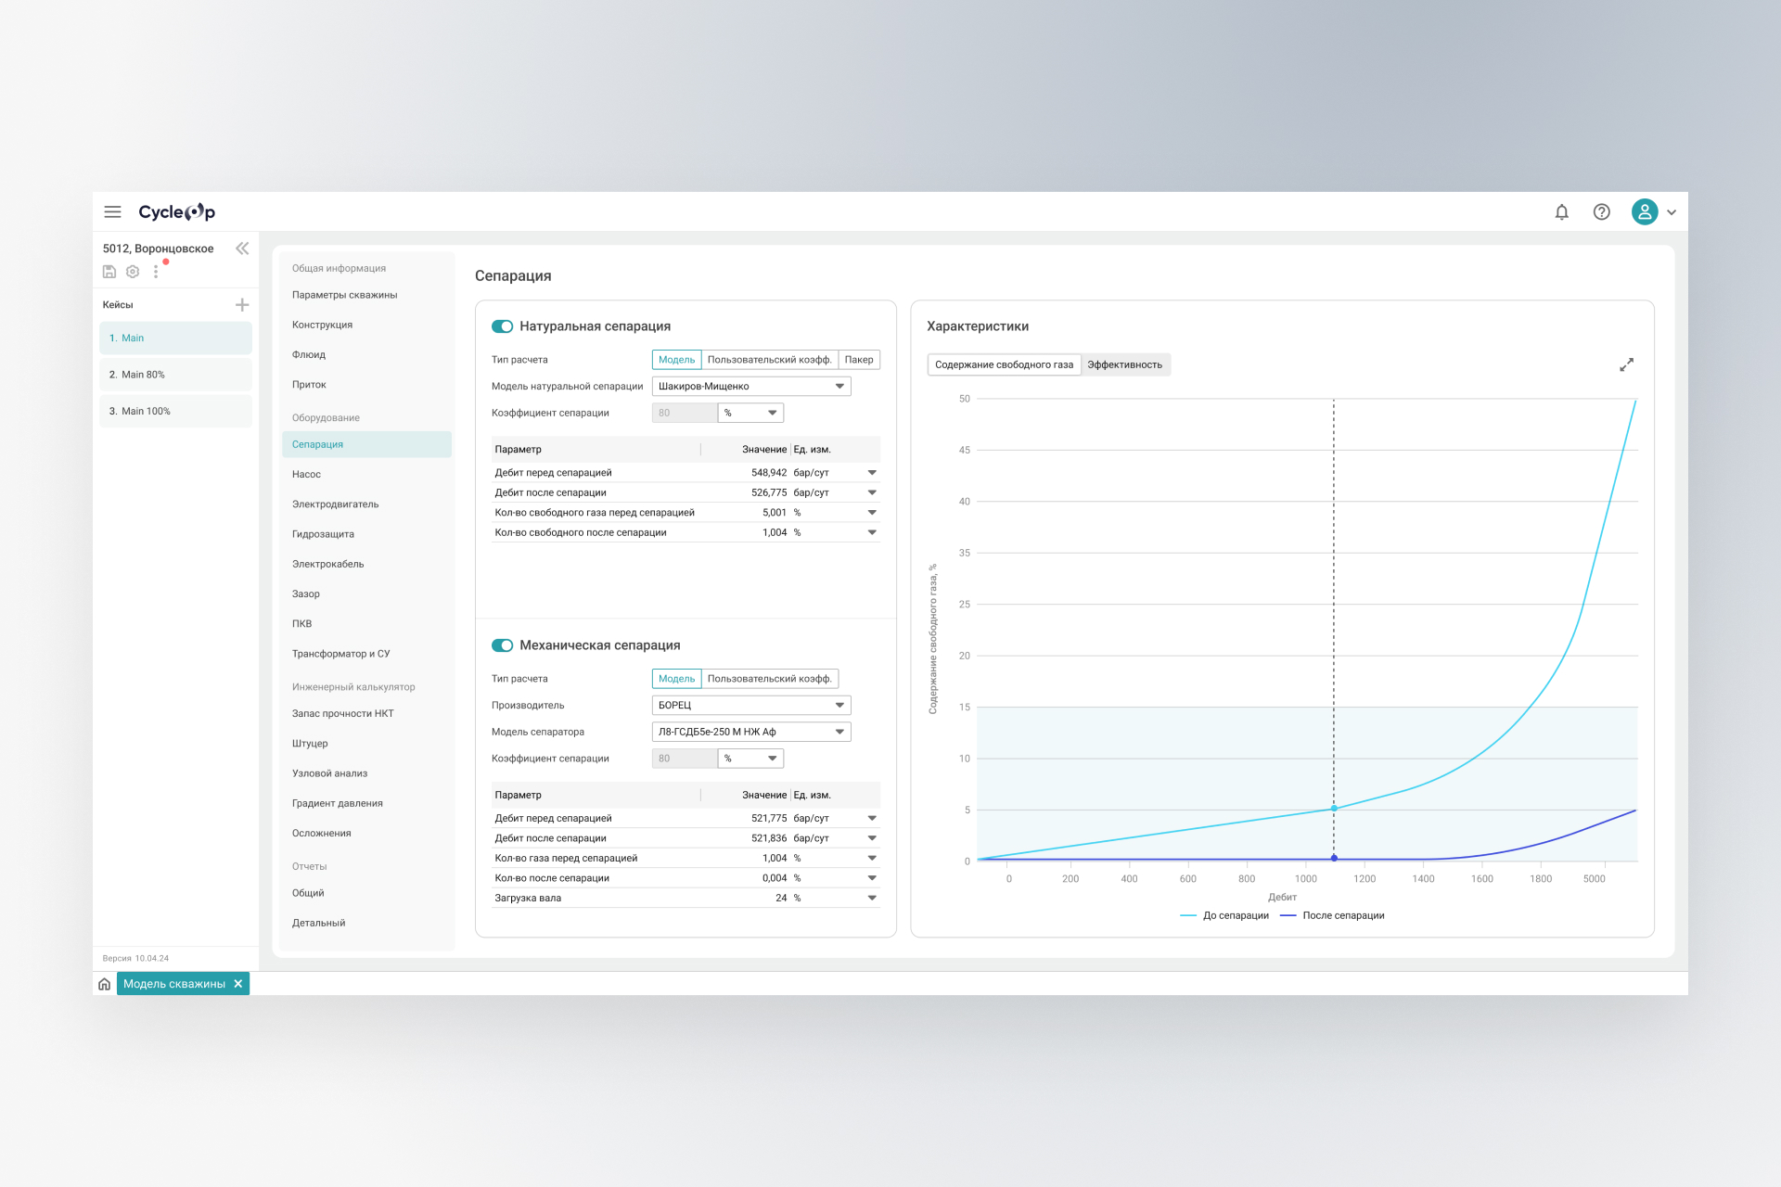Image resolution: width=1781 pixels, height=1187 pixels.
Task: Click the home icon in bottom bar
Action: click(105, 984)
